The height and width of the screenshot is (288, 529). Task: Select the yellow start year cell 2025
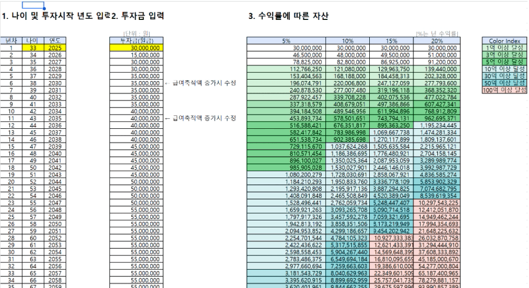55,48
